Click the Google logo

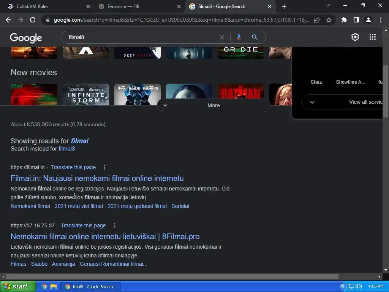(x=26, y=38)
